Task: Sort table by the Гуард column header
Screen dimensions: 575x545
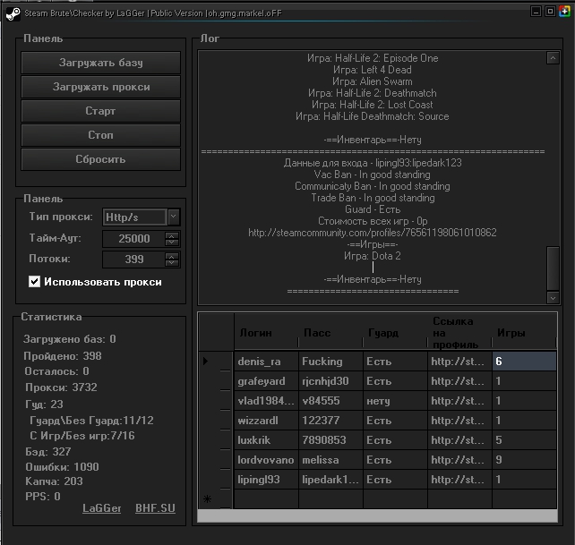Action: (x=395, y=333)
